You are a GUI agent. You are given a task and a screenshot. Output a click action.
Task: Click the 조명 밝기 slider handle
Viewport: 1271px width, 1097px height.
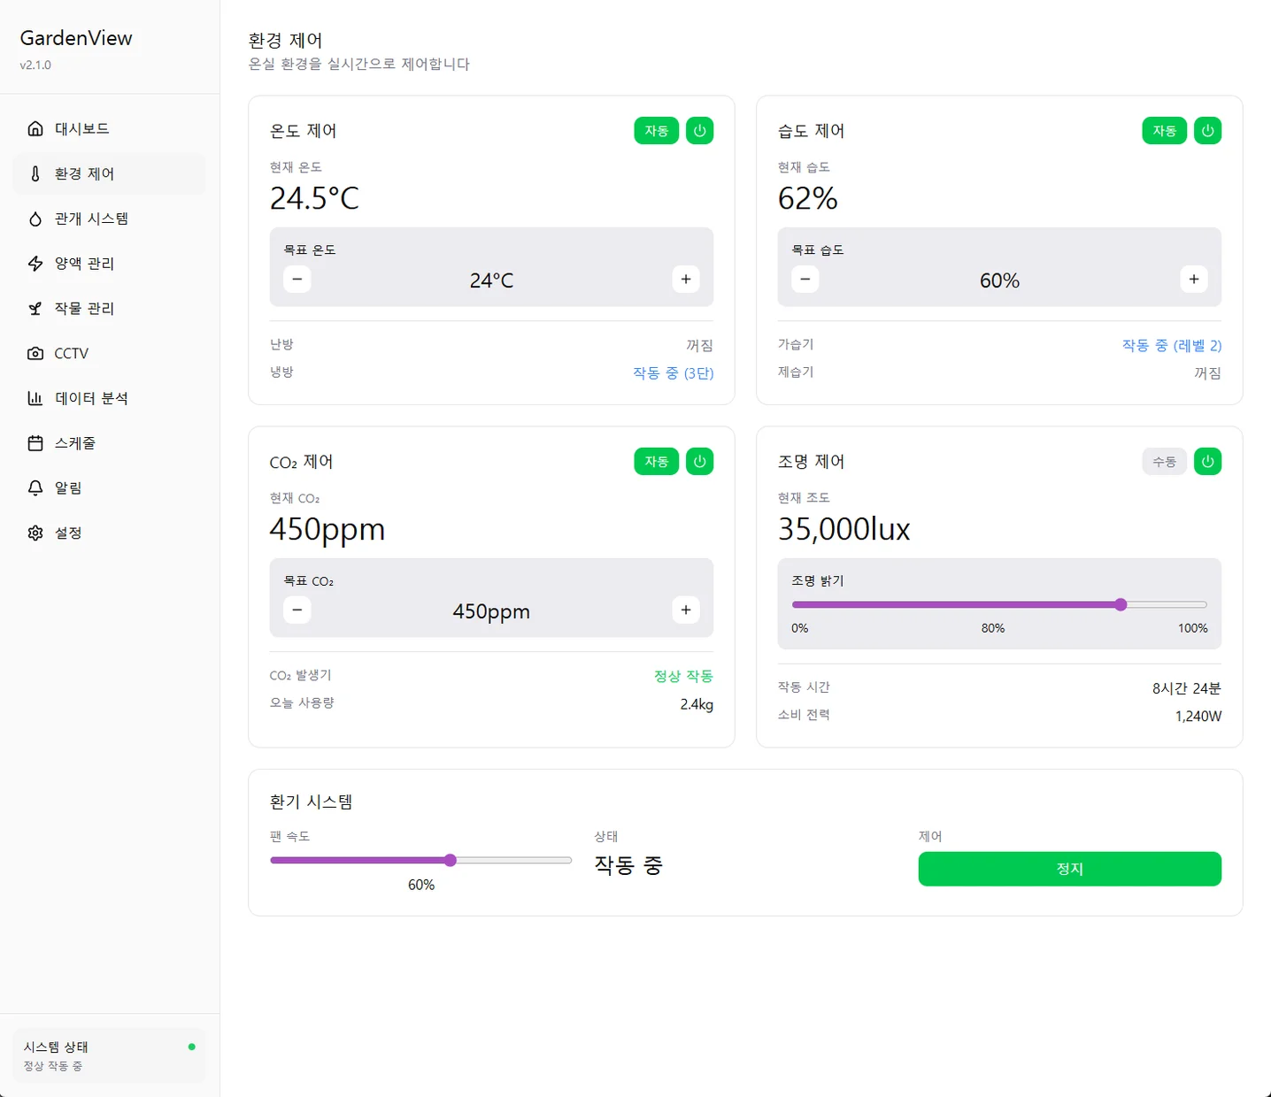coord(1121,605)
